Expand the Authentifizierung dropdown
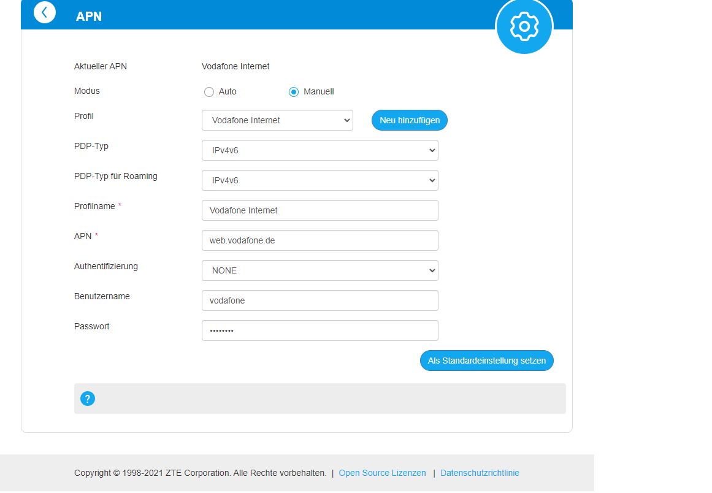The height and width of the screenshot is (493, 712). click(x=320, y=270)
